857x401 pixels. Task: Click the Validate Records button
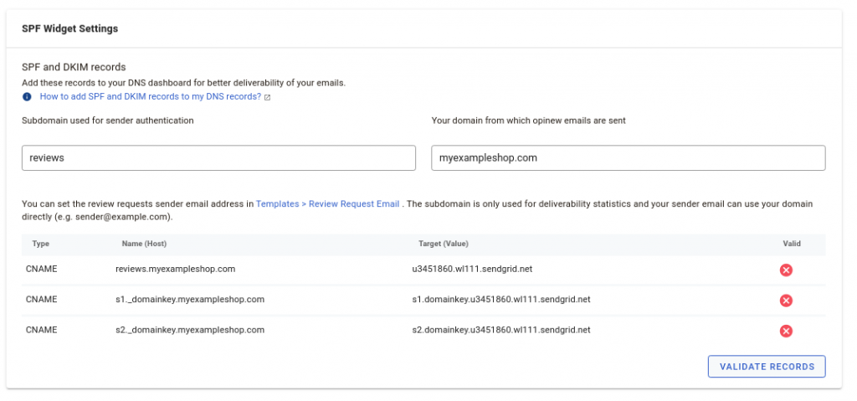point(767,367)
